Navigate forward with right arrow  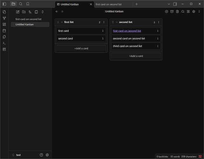click(x=62, y=12)
